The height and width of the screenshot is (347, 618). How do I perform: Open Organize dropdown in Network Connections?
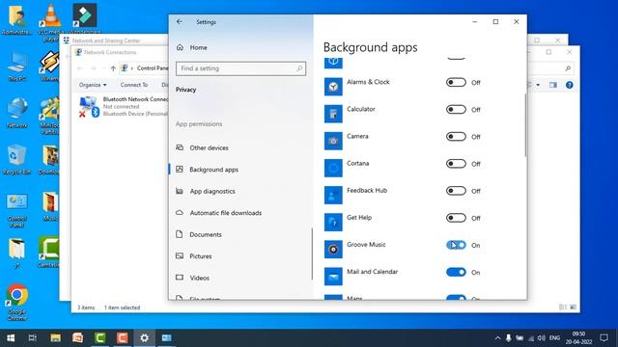pyautogui.click(x=93, y=85)
